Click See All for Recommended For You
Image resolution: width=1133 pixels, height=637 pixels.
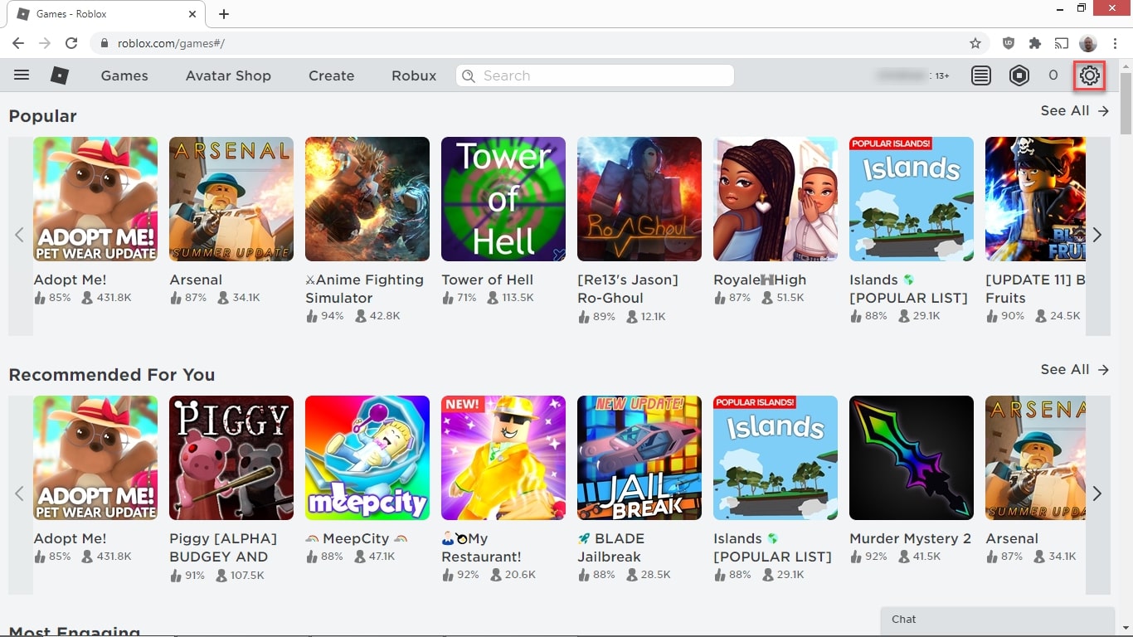coord(1075,370)
